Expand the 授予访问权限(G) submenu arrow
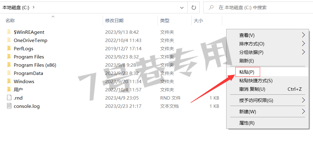The image size is (313, 141). (304, 100)
